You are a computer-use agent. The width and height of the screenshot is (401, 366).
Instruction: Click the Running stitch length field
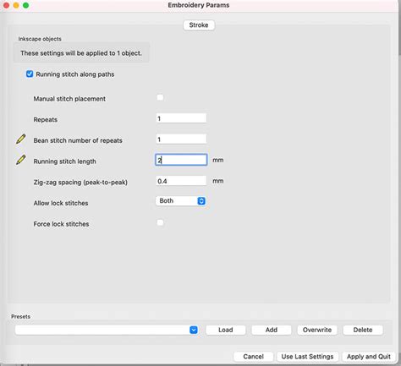pyautogui.click(x=181, y=160)
